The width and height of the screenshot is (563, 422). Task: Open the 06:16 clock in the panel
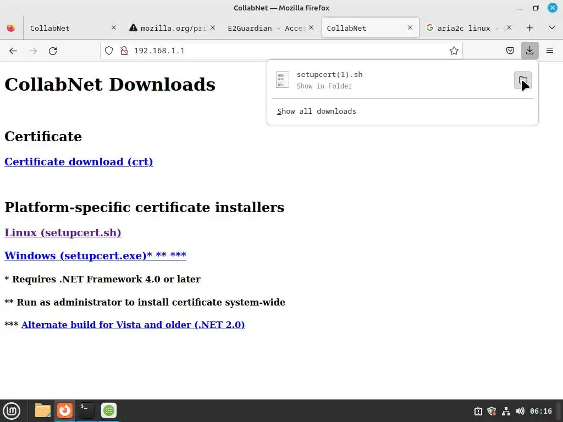coord(541,411)
